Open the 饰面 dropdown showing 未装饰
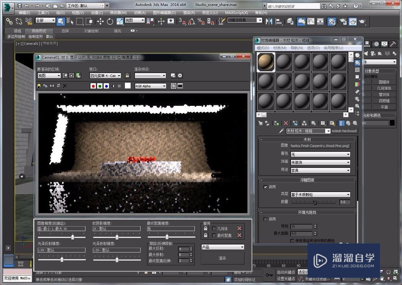The width and height of the screenshot is (402, 285). pos(320,162)
